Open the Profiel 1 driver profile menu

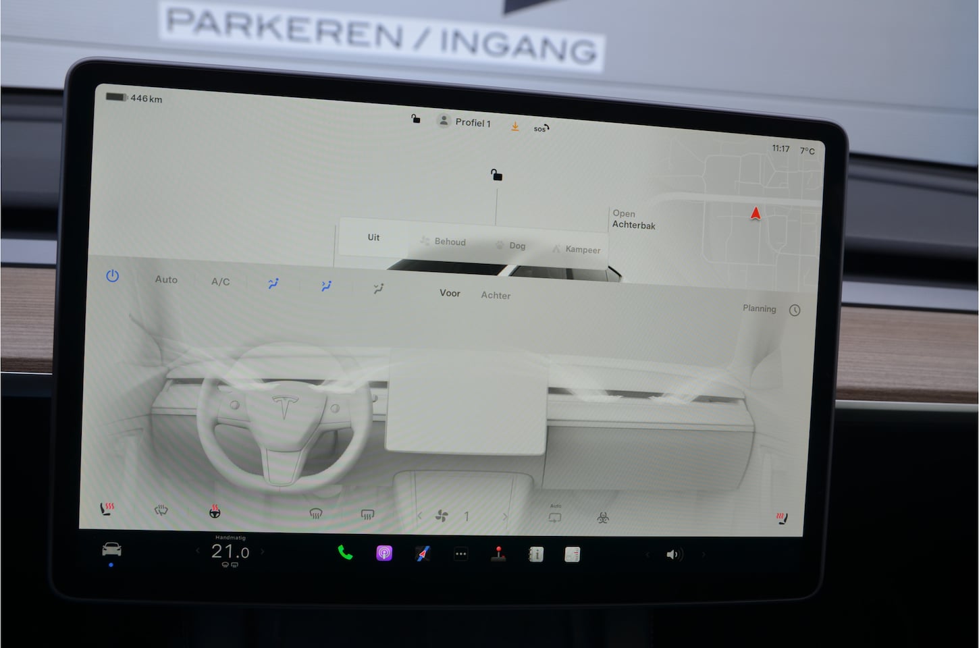465,122
